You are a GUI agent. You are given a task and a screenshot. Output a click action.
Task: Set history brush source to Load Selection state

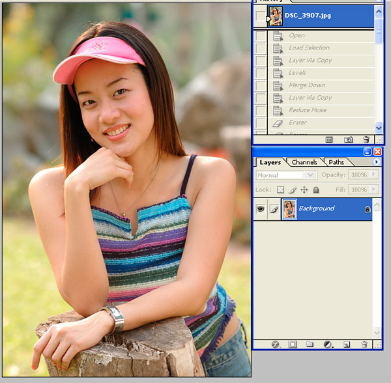(261, 48)
